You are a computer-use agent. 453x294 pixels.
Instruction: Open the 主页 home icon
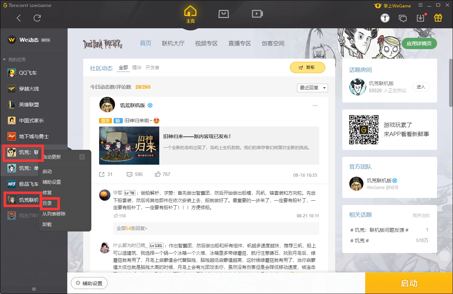[x=190, y=14]
